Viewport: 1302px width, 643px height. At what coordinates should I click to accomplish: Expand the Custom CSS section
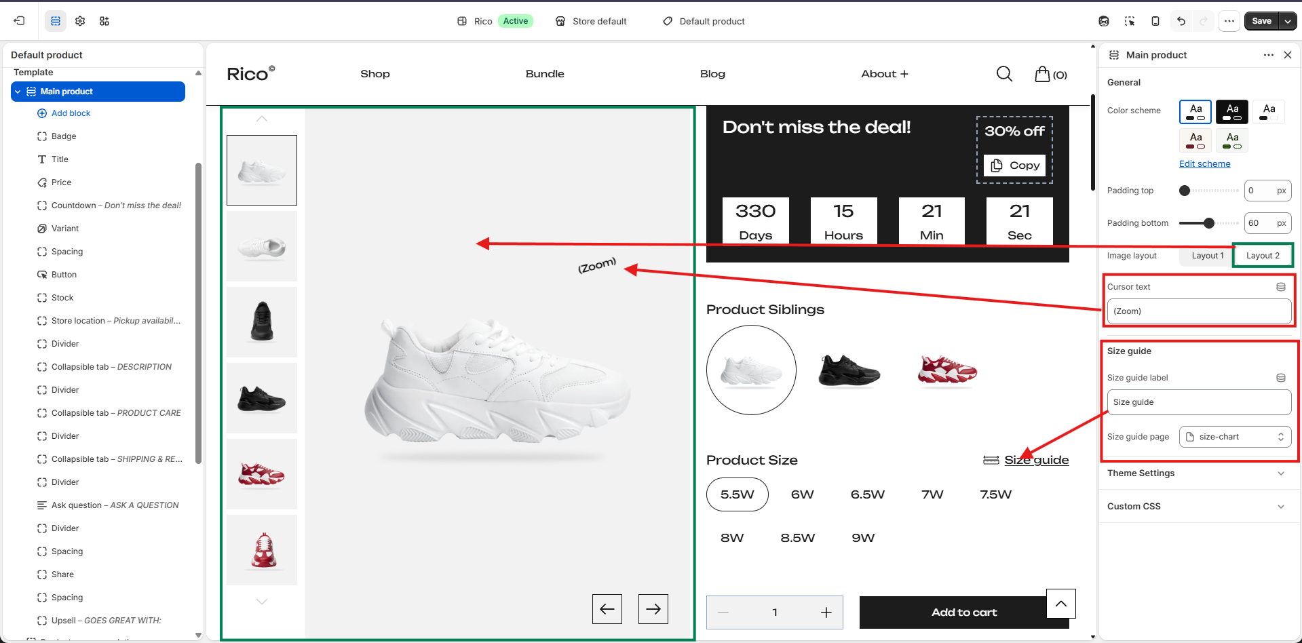tap(1199, 507)
